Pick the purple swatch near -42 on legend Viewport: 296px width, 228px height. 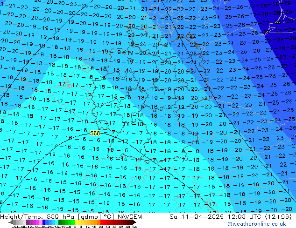[29, 222]
